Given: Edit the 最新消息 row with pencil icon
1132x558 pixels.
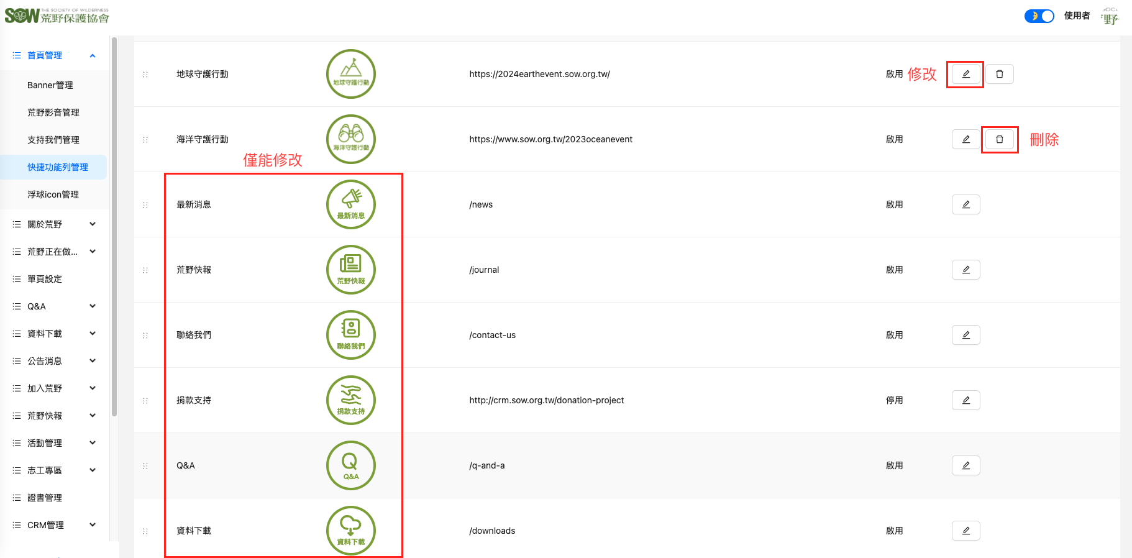Looking at the screenshot, I should coord(965,204).
